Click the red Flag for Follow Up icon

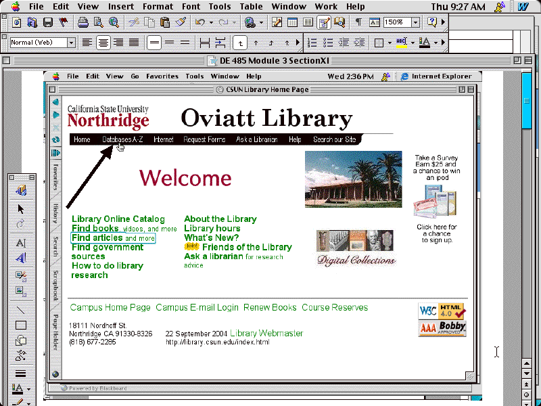(64, 22)
